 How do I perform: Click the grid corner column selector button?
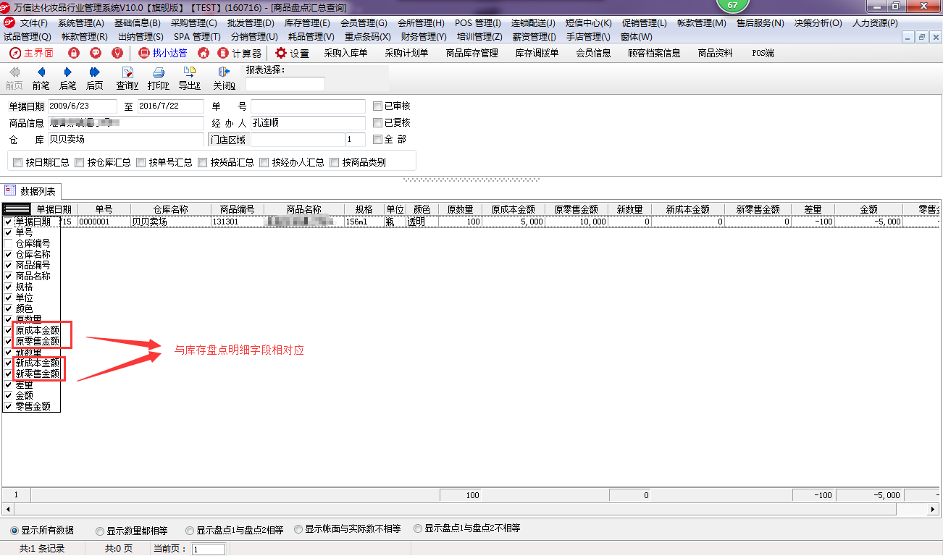(17, 209)
